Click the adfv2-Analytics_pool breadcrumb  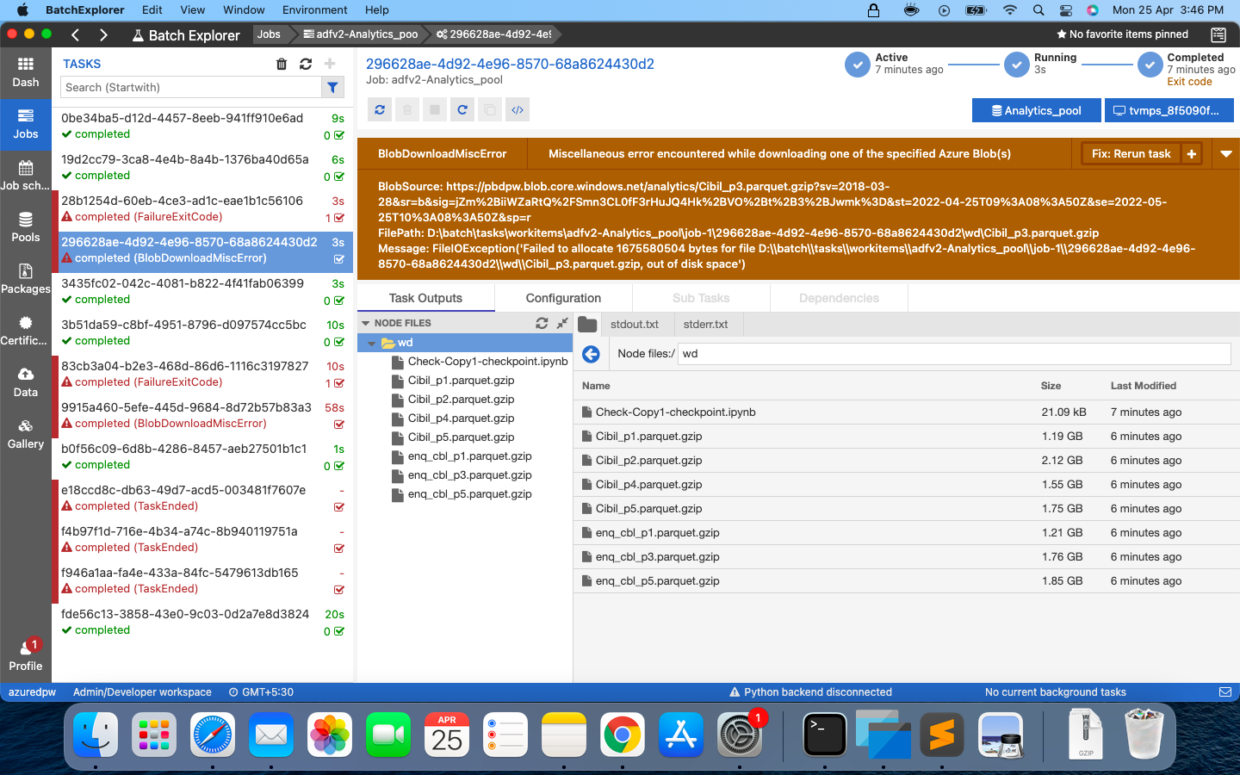pos(361,34)
